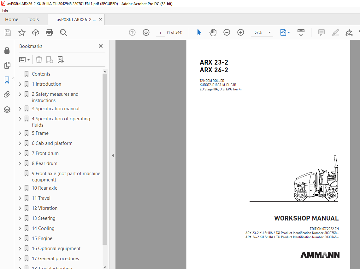
Task: Expand 2 Safety measures and instructions
Action: tap(20, 94)
